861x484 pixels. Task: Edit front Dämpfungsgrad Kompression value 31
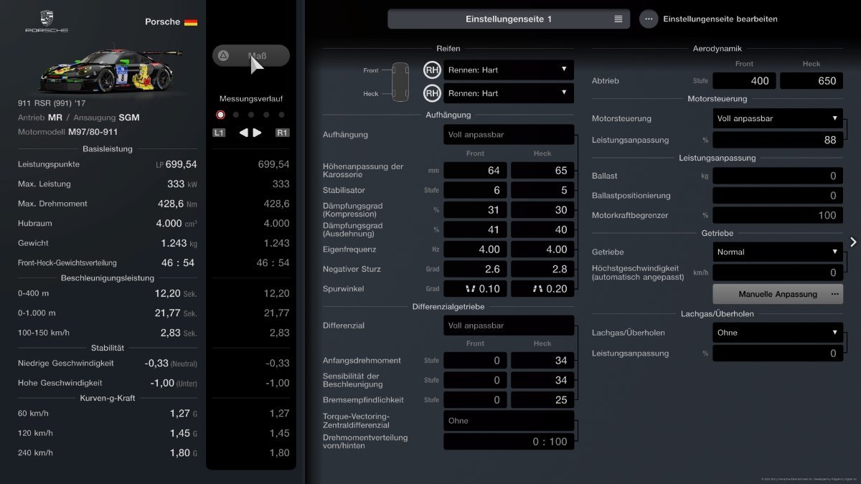(x=475, y=210)
